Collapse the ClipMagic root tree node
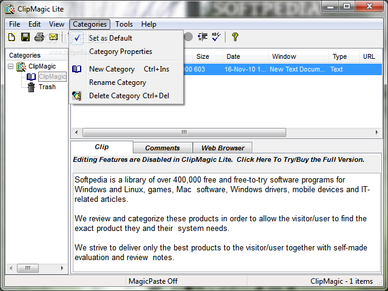The height and width of the screenshot is (291, 388). (x=11, y=66)
